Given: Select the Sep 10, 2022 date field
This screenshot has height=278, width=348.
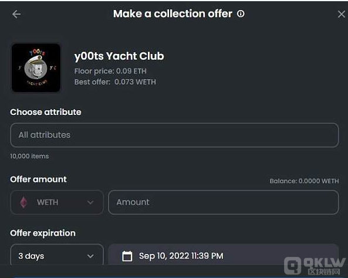Looking at the screenshot, I should point(224,255).
